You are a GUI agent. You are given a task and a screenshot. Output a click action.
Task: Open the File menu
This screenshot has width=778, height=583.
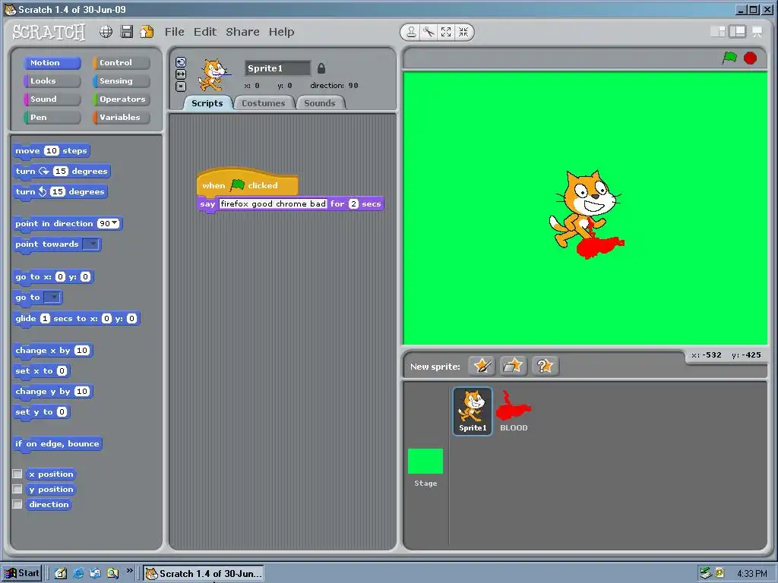tap(174, 32)
